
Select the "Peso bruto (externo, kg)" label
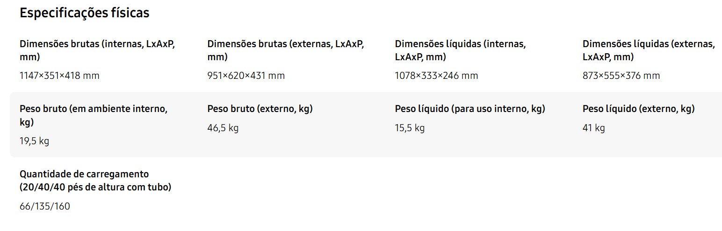260,109
